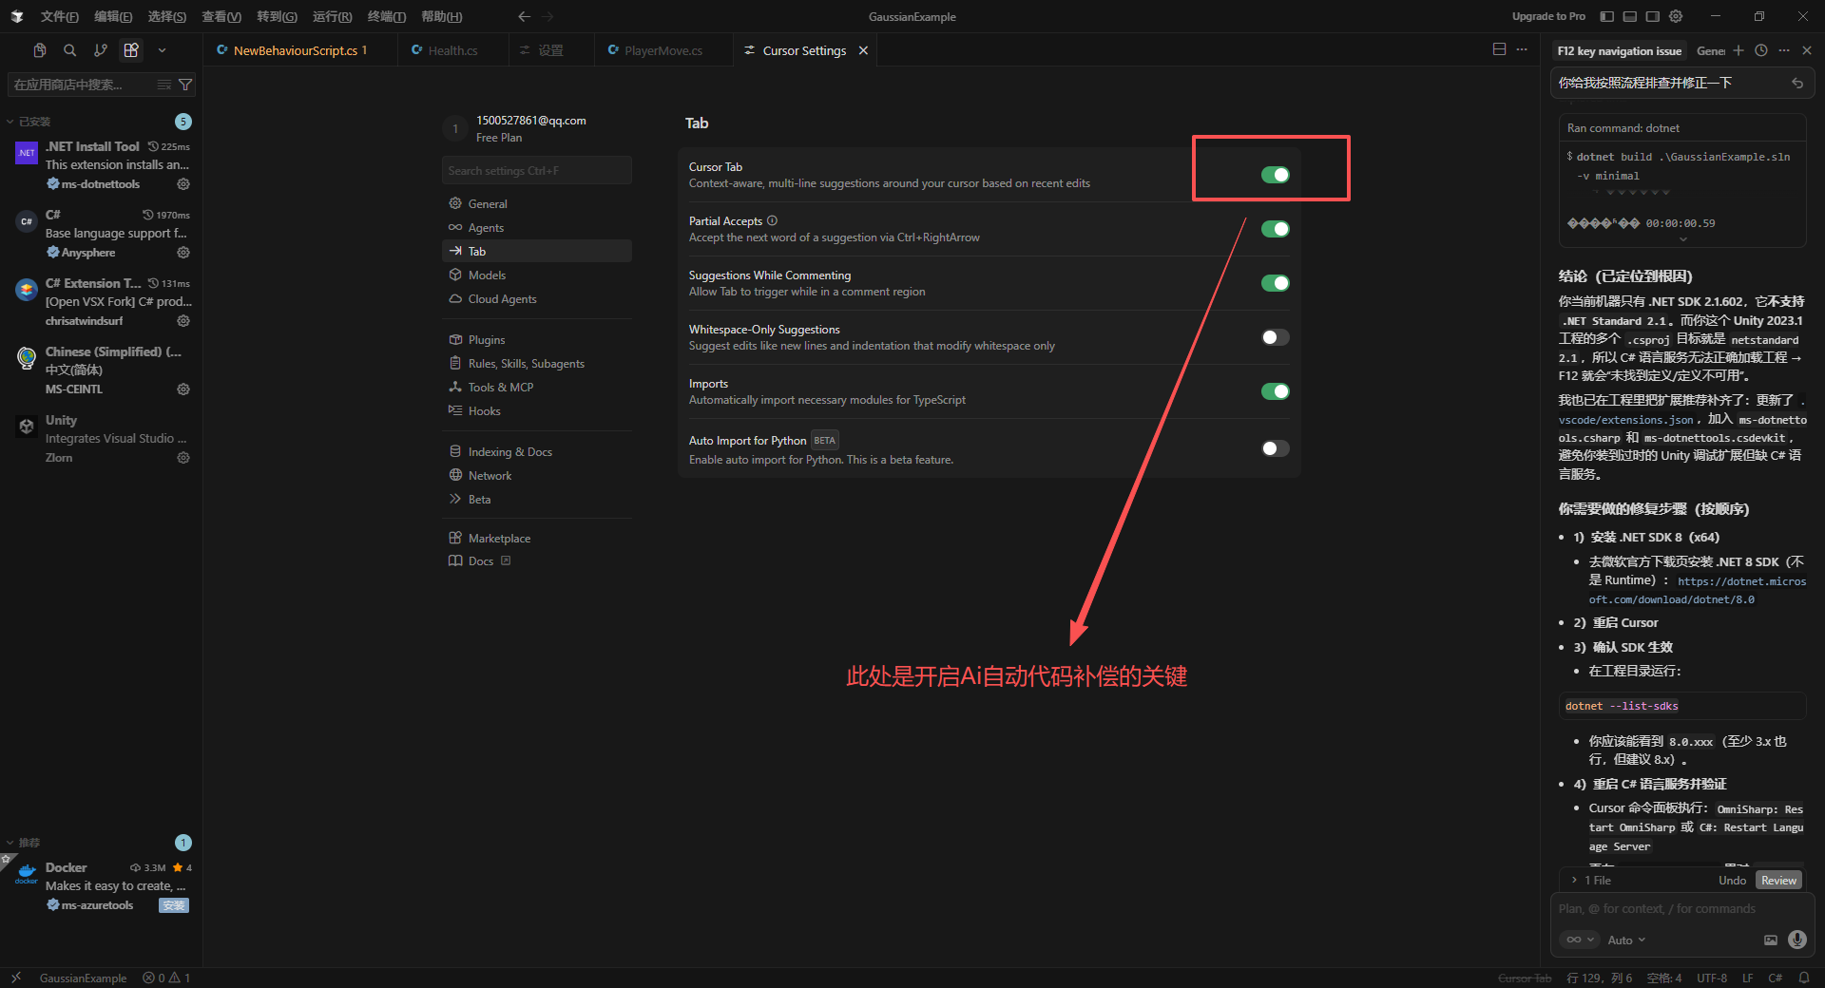
Task: Switch to the NewBehaviourScript.cs tab
Action: pyautogui.click(x=300, y=50)
